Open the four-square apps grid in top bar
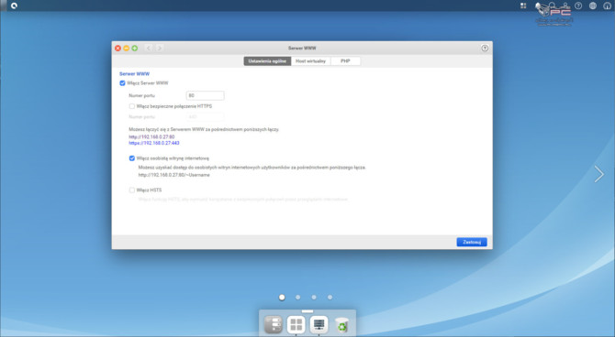The width and height of the screenshot is (615, 337). (x=523, y=5)
